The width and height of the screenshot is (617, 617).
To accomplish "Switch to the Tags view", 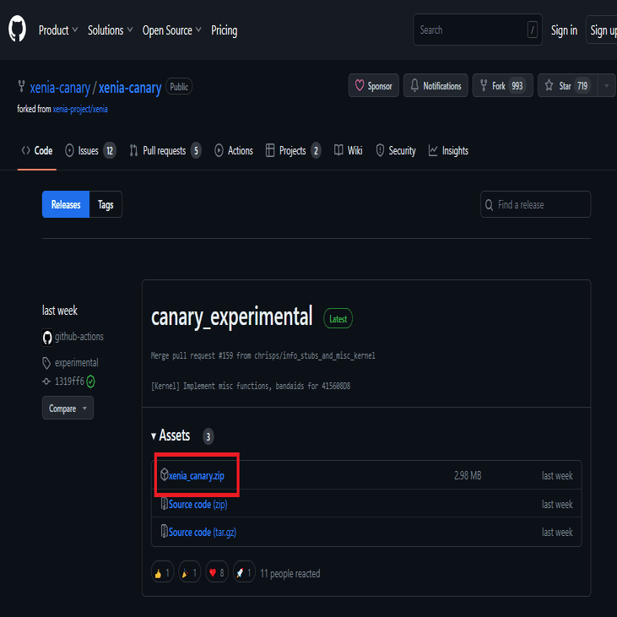I will click(106, 204).
